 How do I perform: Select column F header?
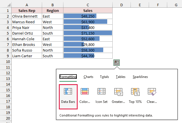tap(158, 5)
